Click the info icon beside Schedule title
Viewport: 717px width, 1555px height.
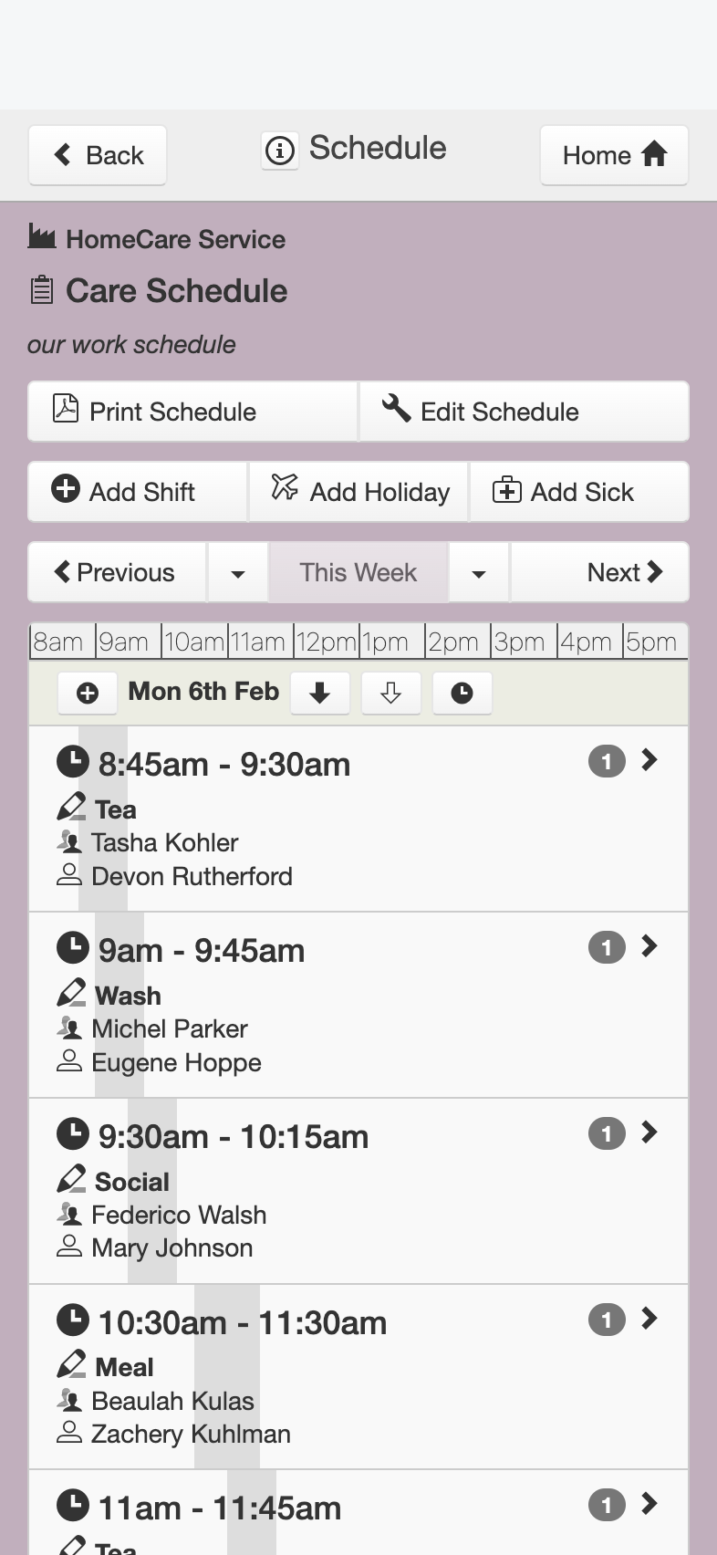click(280, 150)
